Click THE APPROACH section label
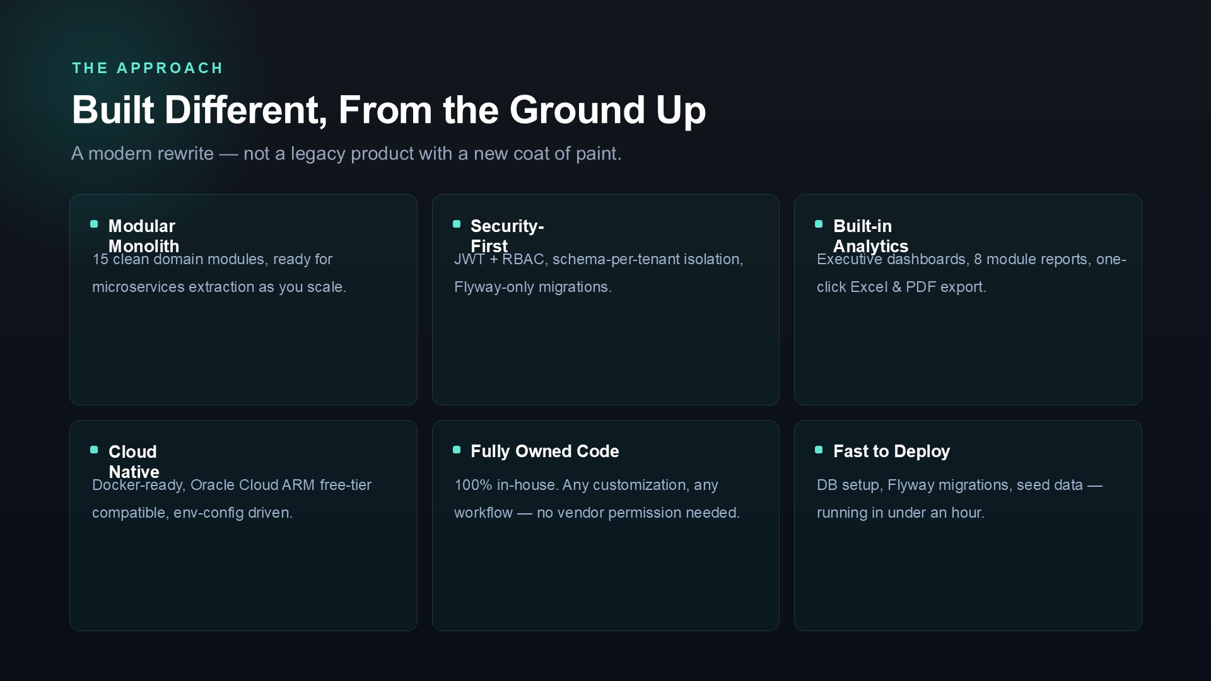The height and width of the screenshot is (681, 1211). click(148, 68)
